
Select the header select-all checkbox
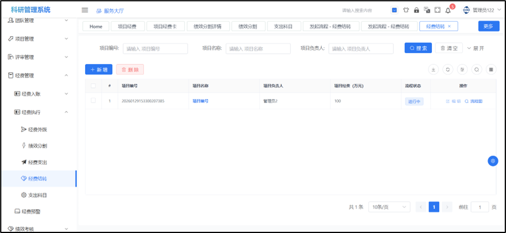click(x=93, y=86)
